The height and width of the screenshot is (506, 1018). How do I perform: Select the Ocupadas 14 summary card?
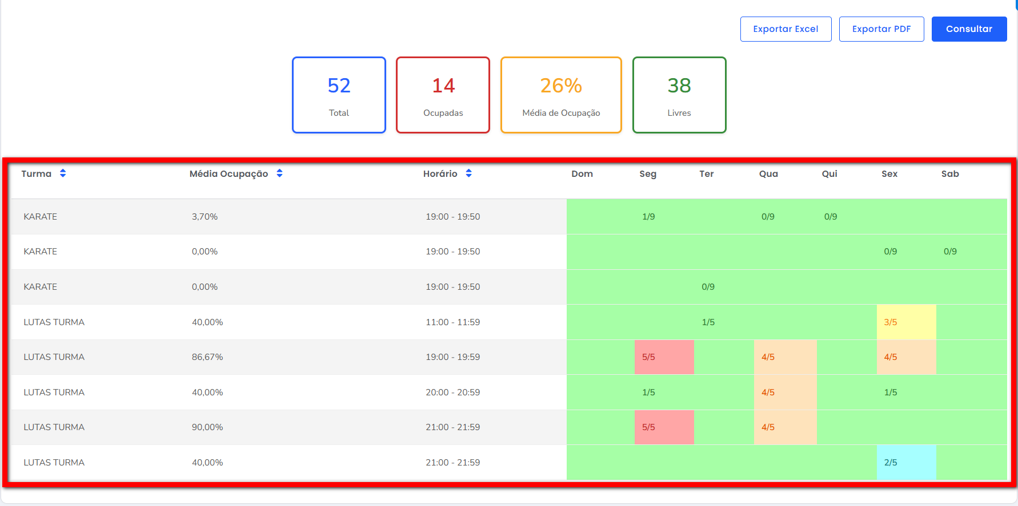(x=443, y=95)
